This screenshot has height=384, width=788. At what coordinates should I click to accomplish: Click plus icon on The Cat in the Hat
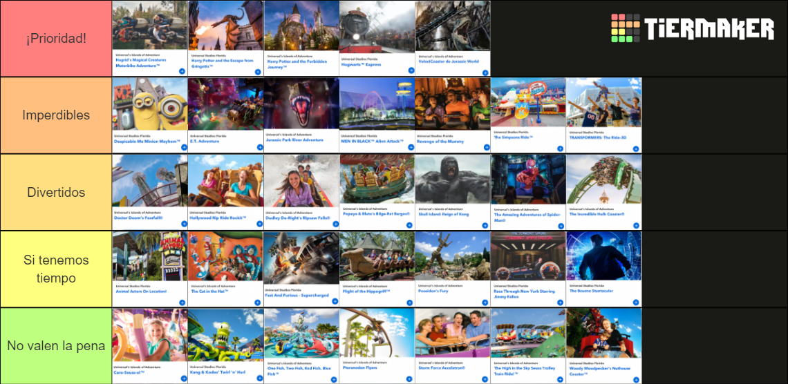click(x=258, y=303)
